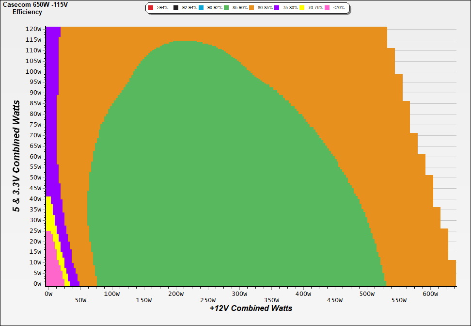
Task: Click the +12V Combined Watts axis title
Action: (x=251, y=308)
